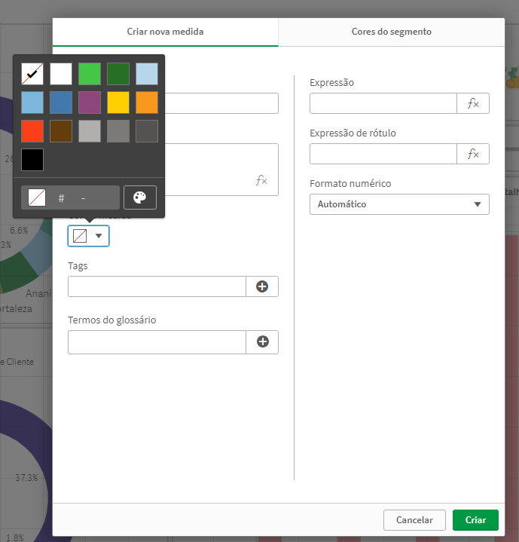
Task: Pick the steel blue color swatch
Action: [x=61, y=103]
